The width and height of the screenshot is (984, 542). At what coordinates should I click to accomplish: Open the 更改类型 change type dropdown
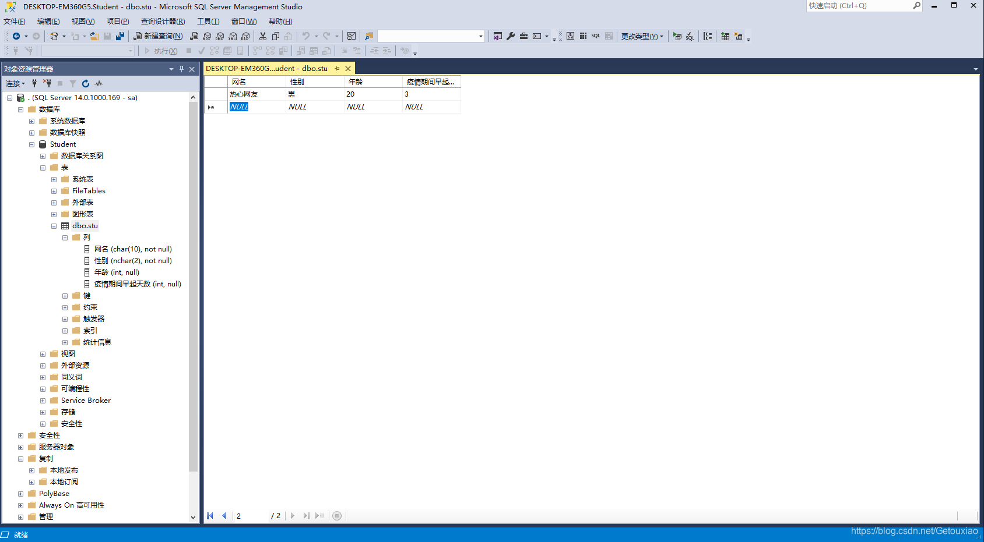[x=642, y=36]
